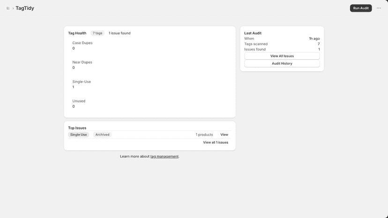
Task: Click the apps grid icon beside TagTidy
Action: pyautogui.click(x=8, y=8)
